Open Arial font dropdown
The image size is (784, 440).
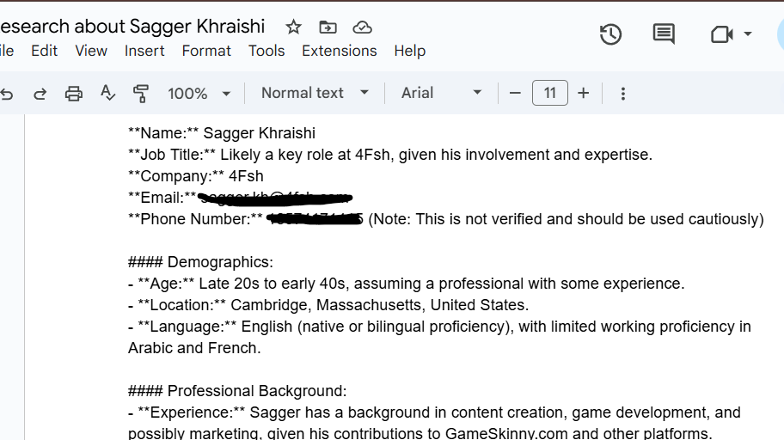pos(441,93)
